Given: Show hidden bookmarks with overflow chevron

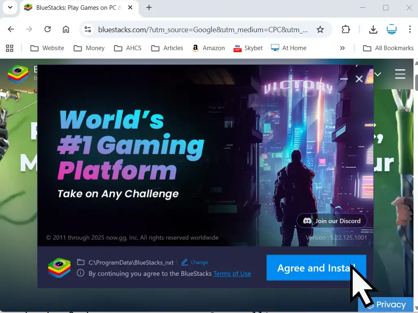Looking at the screenshot, I should click(x=342, y=48).
